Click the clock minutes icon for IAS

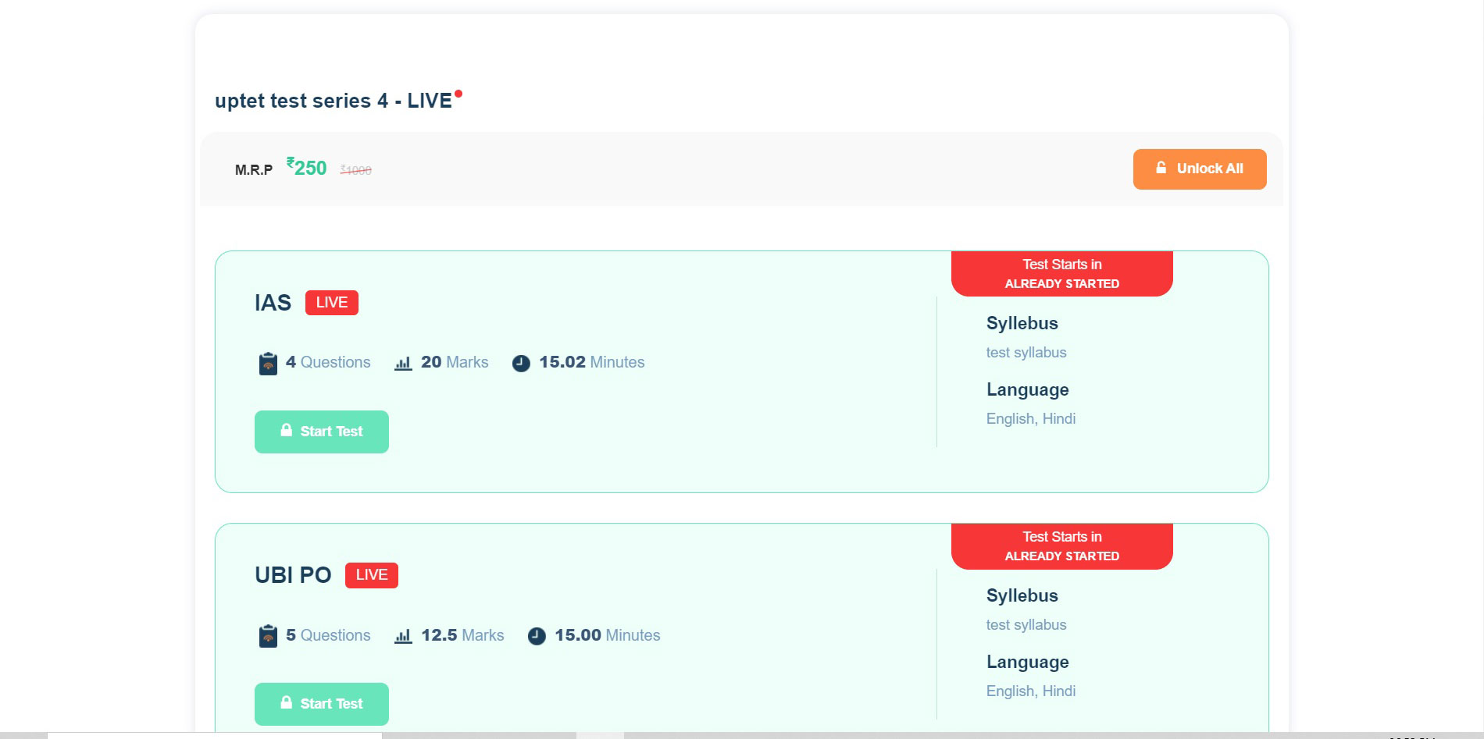521,363
